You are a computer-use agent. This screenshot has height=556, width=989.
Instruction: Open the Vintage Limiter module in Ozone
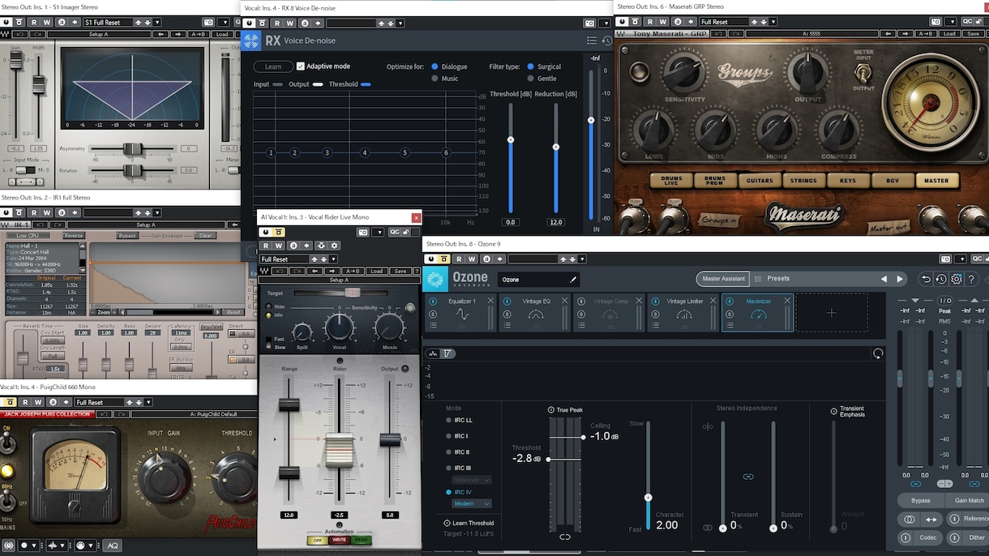pos(684,313)
